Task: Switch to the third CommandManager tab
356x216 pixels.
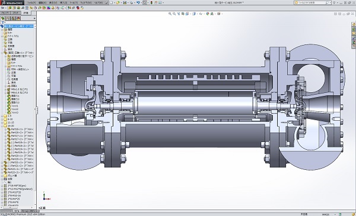Action: click(x=26, y=13)
